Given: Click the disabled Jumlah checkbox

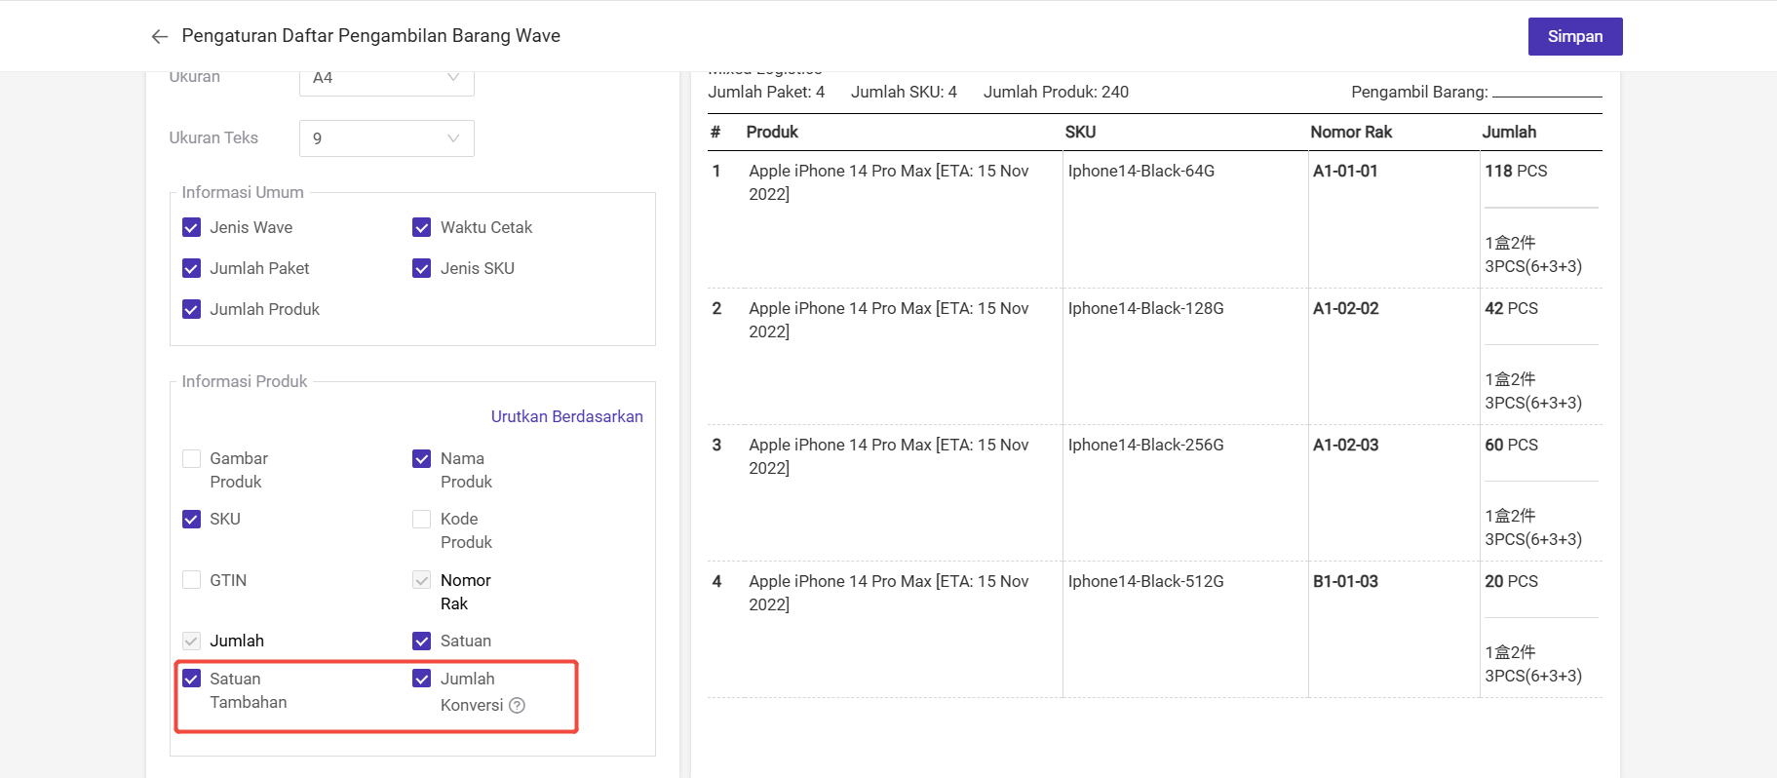Looking at the screenshot, I should coord(191,641).
